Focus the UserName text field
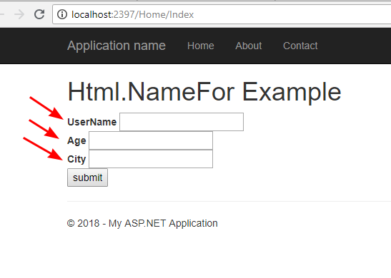391x278 pixels. (x=182, y=122)
